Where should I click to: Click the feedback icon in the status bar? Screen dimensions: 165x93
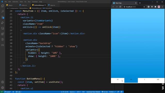coord(118,92)
